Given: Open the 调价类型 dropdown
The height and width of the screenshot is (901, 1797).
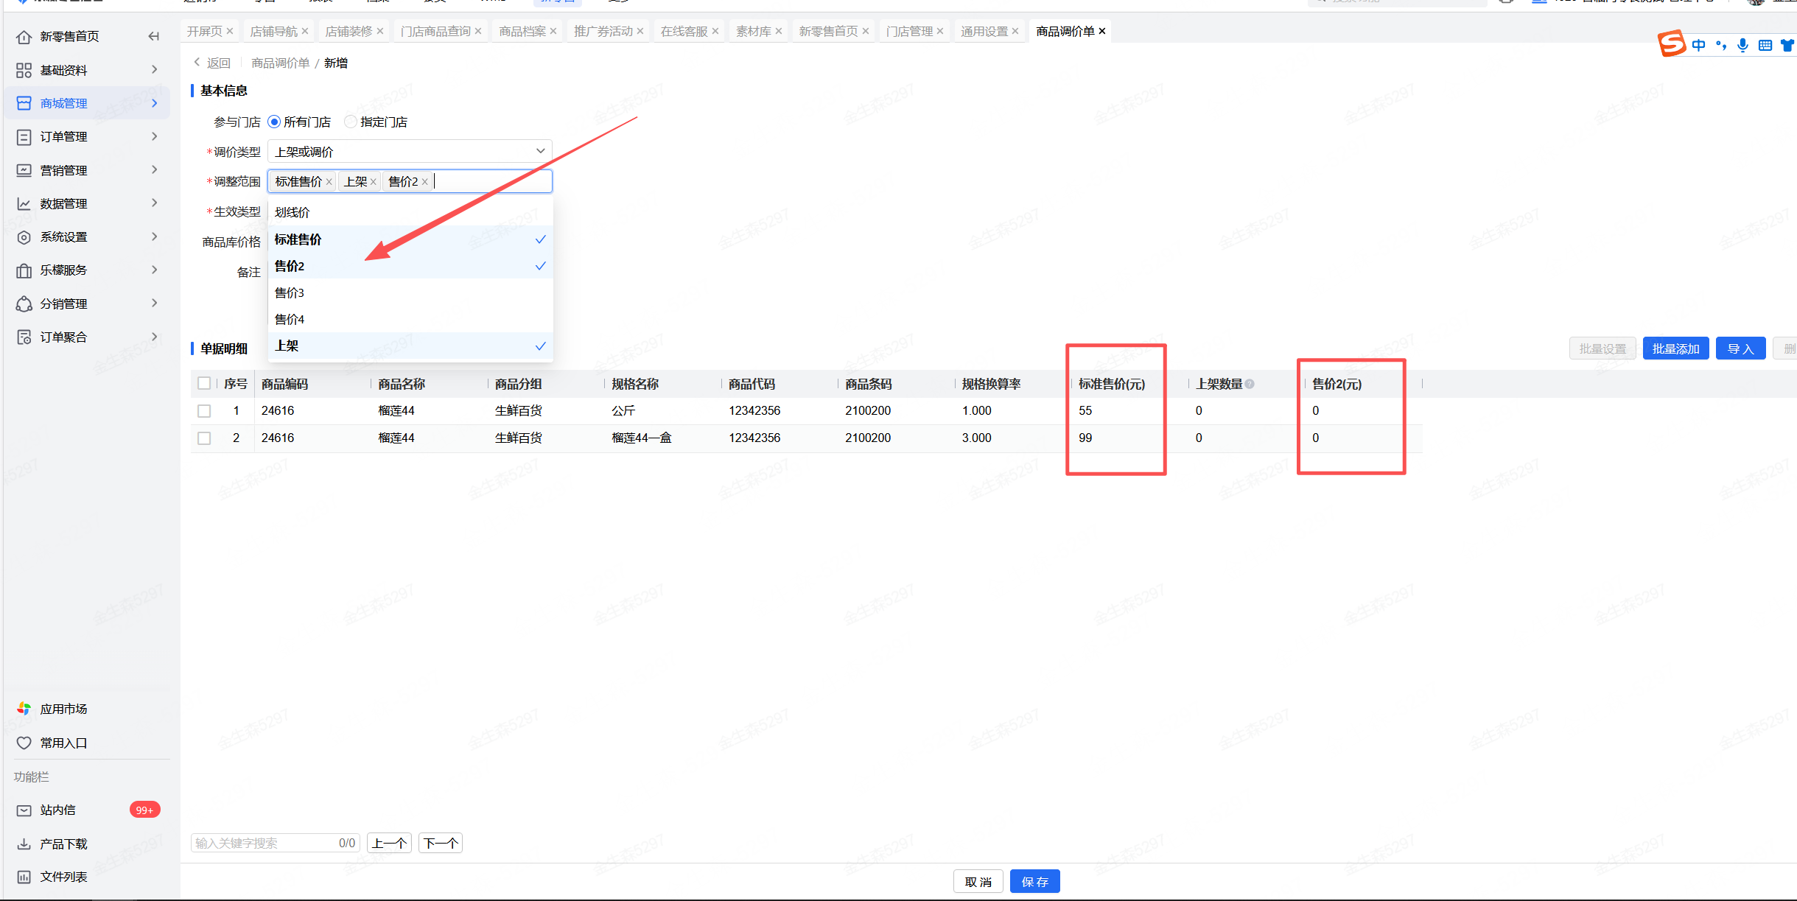Looking at the screenshot, I should 410,151.
